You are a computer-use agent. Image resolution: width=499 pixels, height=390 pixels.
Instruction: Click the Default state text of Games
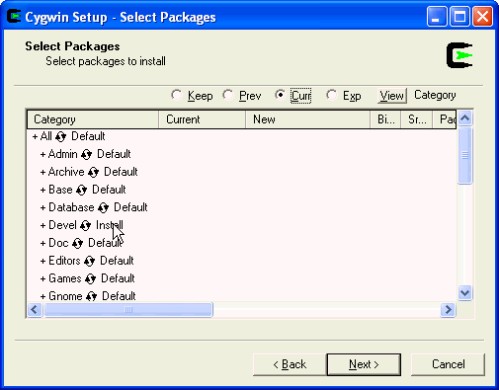coord(118,278)
